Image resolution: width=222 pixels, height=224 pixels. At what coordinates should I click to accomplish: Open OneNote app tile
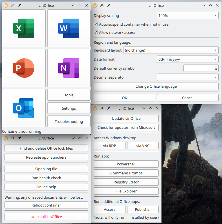(x=69, y=68)
